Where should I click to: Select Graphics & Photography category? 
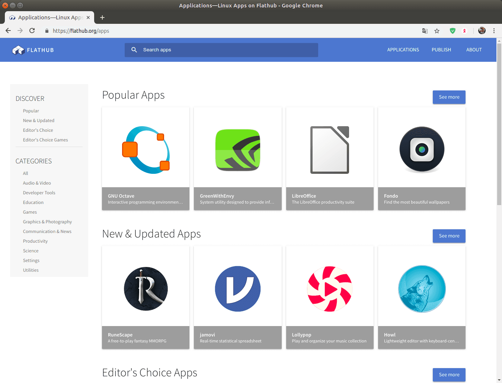click(47, 222)
